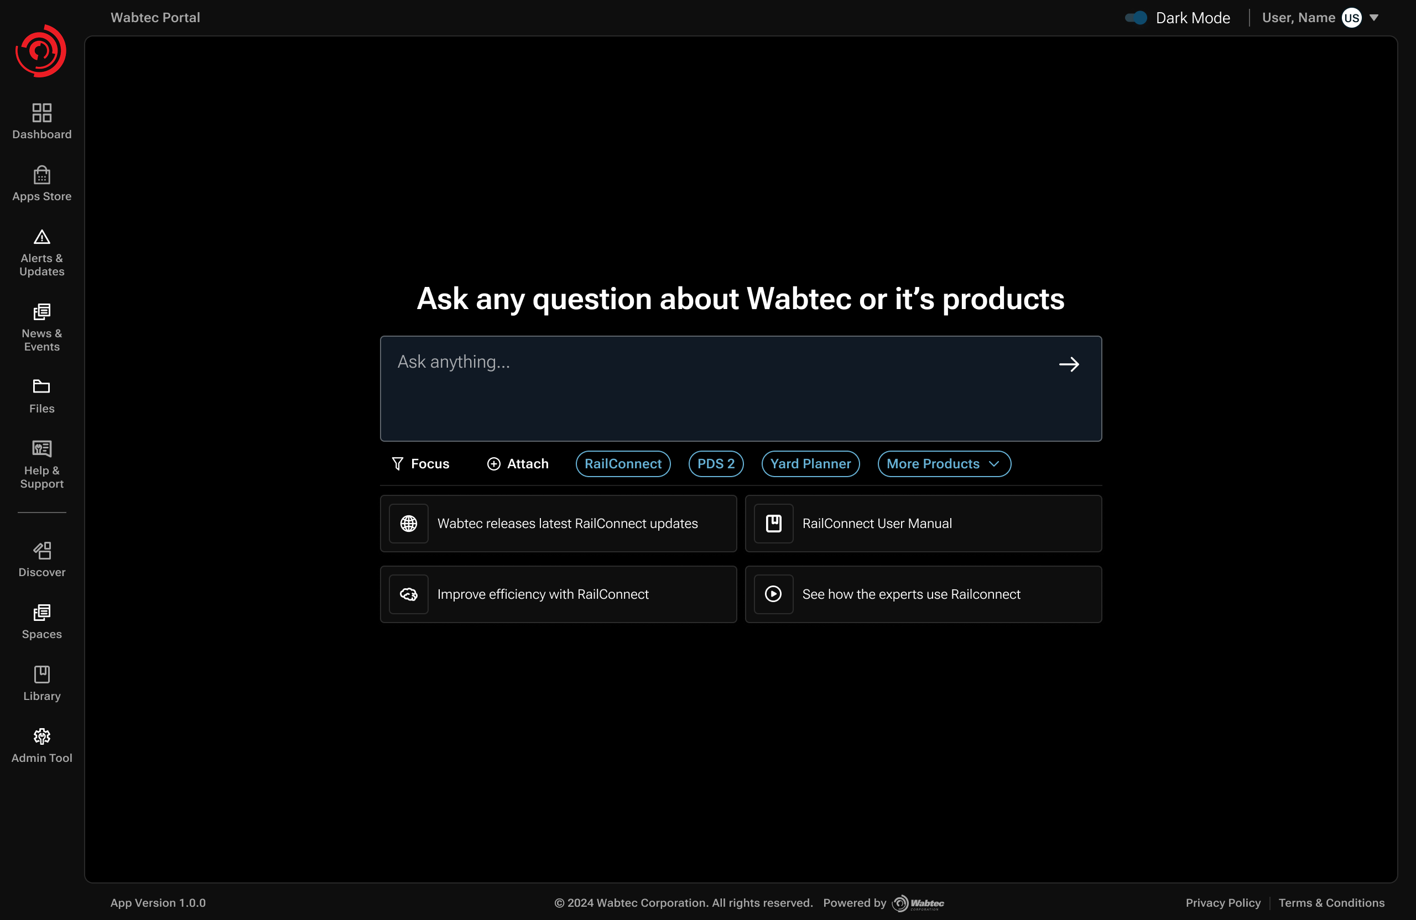Image resolution: width=1416 pixels, height=920 pixels.
Task: Click the Discover label in sidebar
Action: pyautogui.click(x=41, y=572)
